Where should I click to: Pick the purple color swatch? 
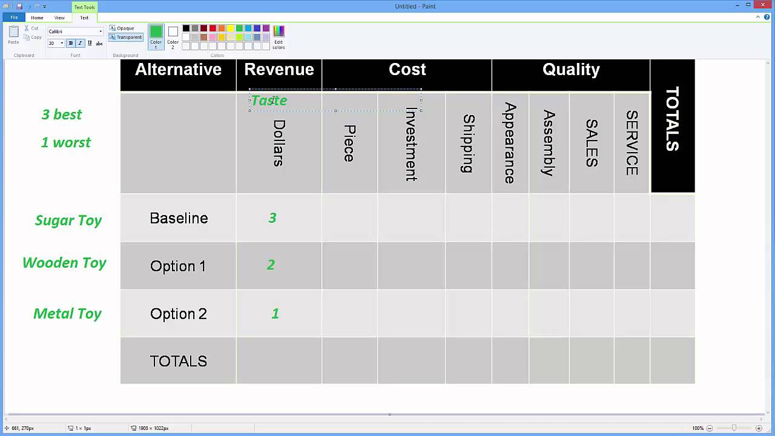(266, 28)
